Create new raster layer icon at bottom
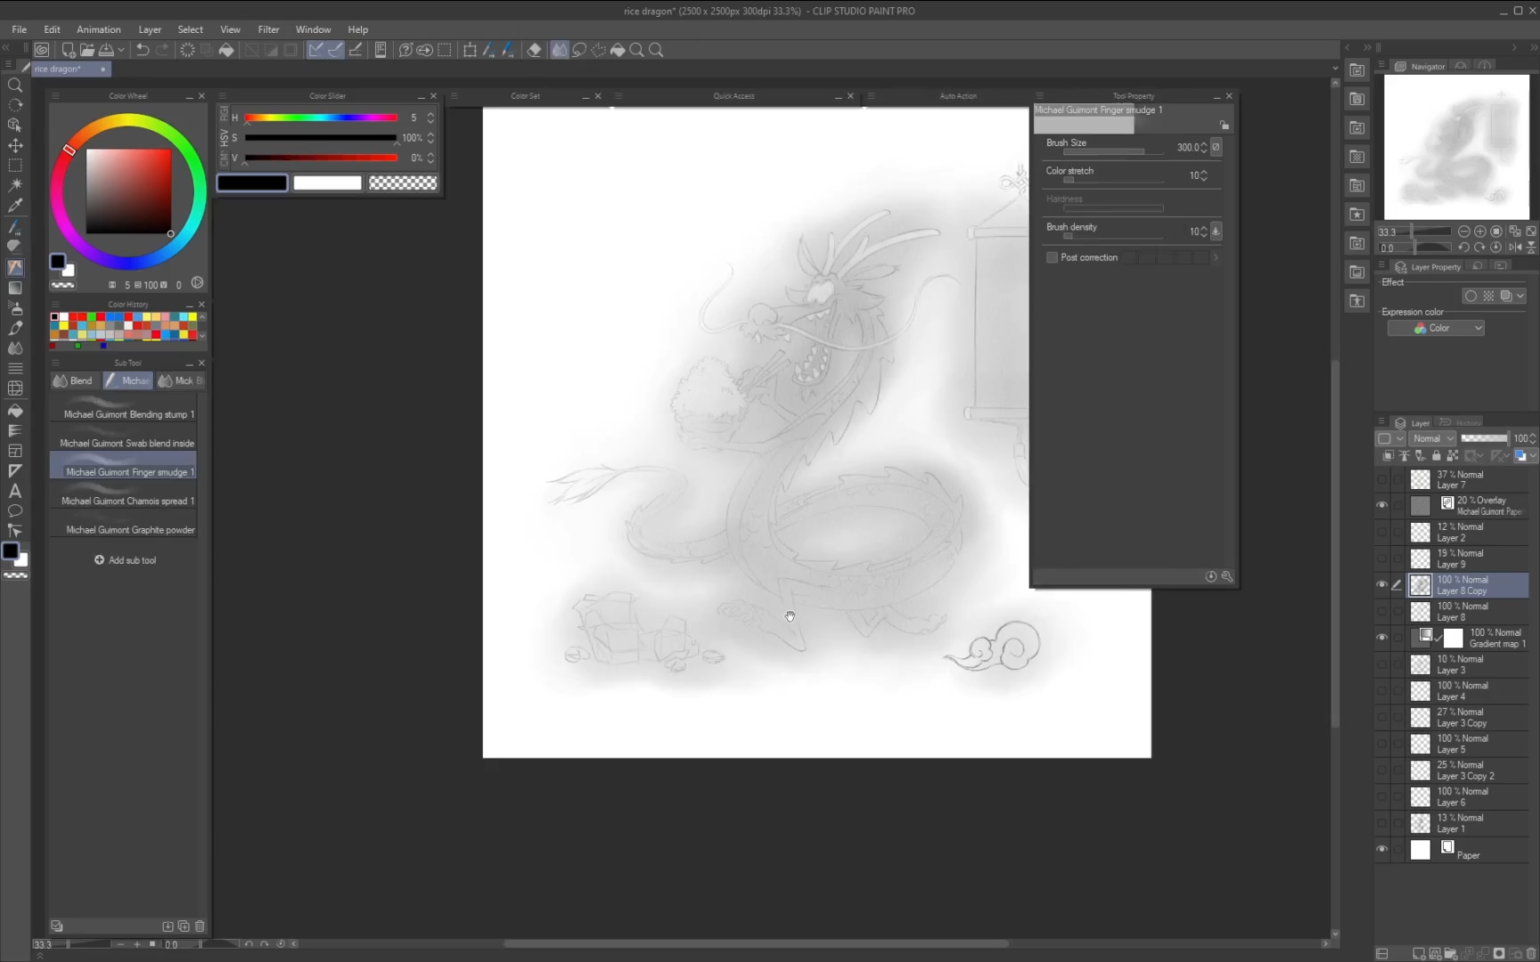Screen dimensions: 1540x962 (1418, 954)
